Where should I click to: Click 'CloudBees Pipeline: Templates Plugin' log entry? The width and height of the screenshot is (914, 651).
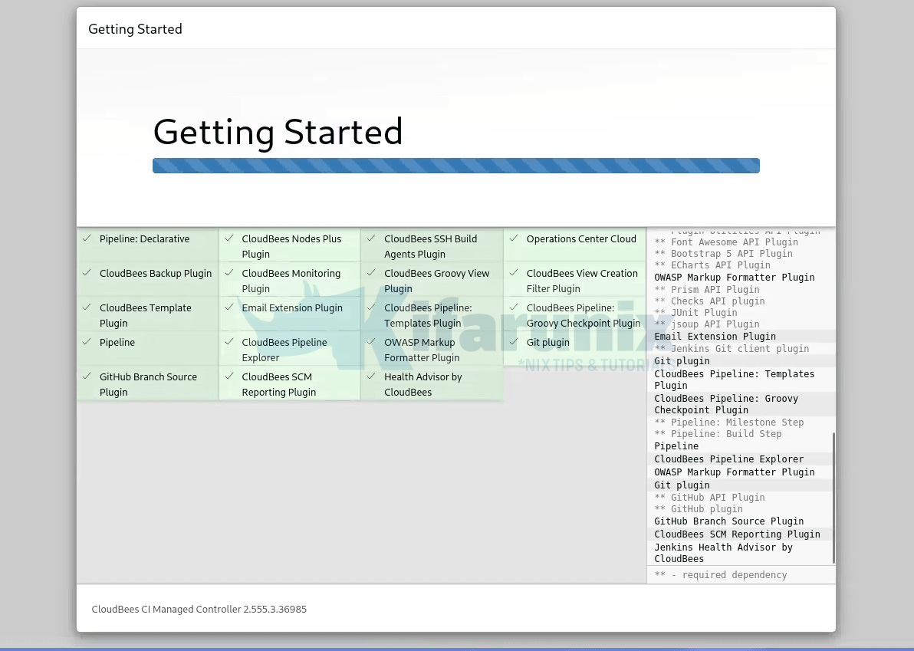pyautogui.click(x=734, y=380)
